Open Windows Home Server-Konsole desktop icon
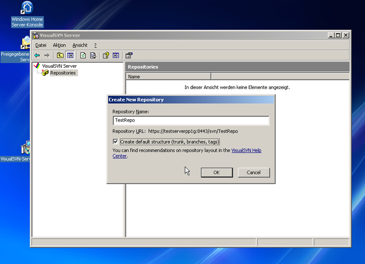Image resolution: width=365 pixels, height=264 pixels. [x=27, y=14]
